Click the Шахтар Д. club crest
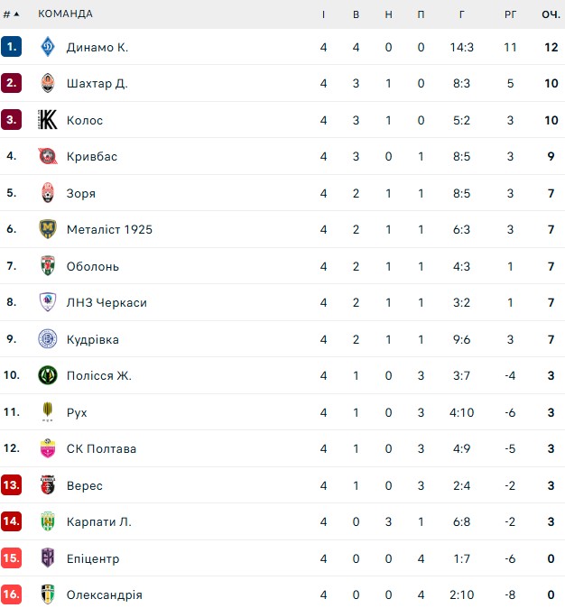The width and height of the screenshot is (565, 608). (48, 84)
